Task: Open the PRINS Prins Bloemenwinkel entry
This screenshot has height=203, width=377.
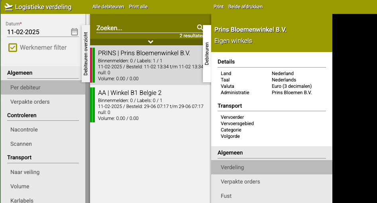Action: (149, 65)
